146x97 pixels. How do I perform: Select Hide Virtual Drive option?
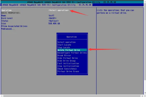68,58
